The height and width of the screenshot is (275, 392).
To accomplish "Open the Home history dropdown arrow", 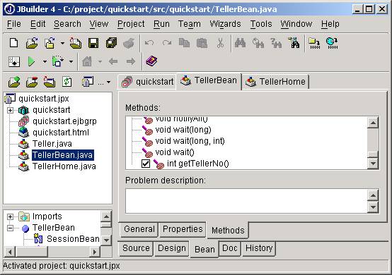I will point(100,61).
